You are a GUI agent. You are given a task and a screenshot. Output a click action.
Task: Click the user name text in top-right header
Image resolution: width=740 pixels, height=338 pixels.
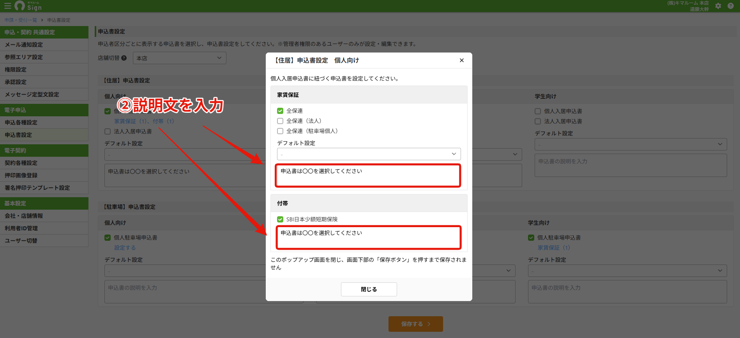pyautogui.click(x=699, y=9)
